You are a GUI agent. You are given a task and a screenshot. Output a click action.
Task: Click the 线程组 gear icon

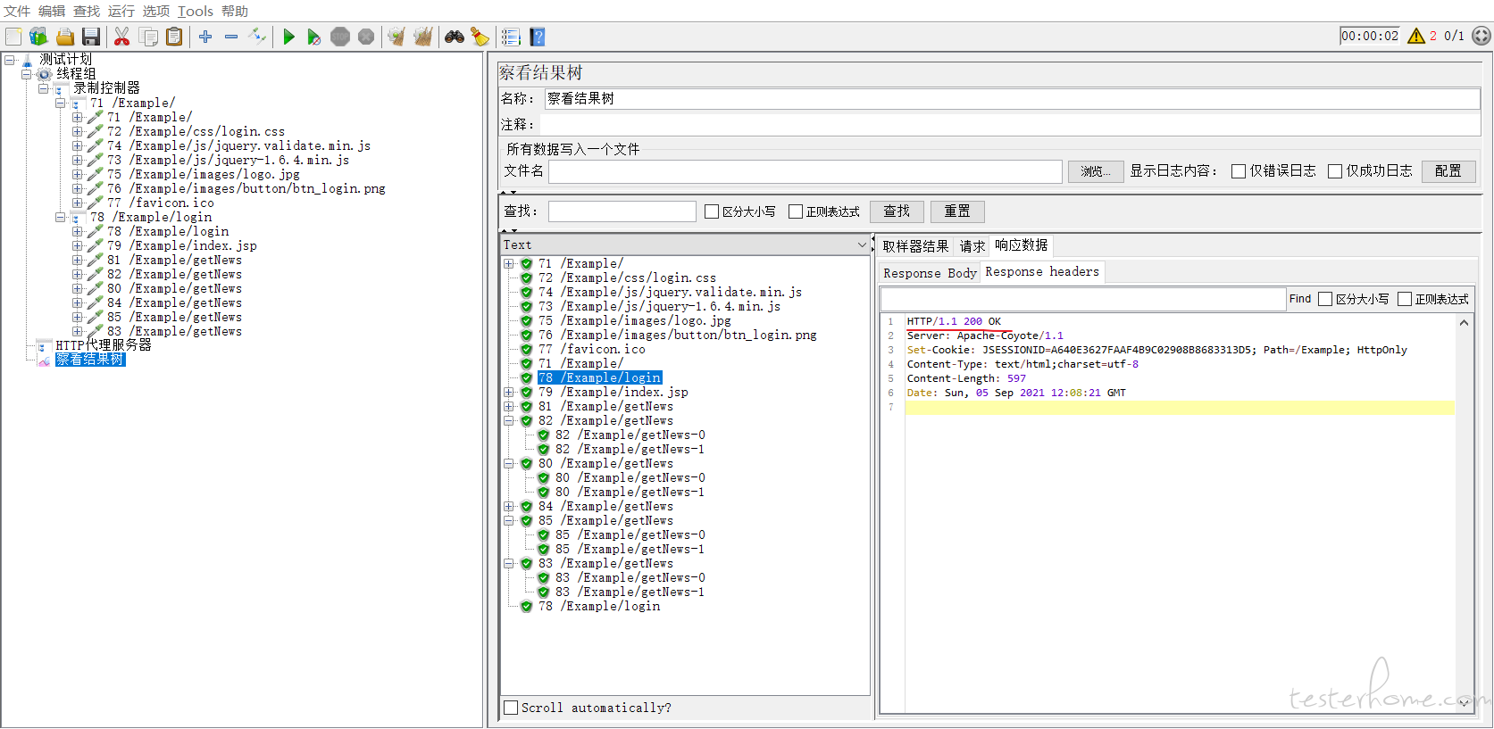coord(44,74)
